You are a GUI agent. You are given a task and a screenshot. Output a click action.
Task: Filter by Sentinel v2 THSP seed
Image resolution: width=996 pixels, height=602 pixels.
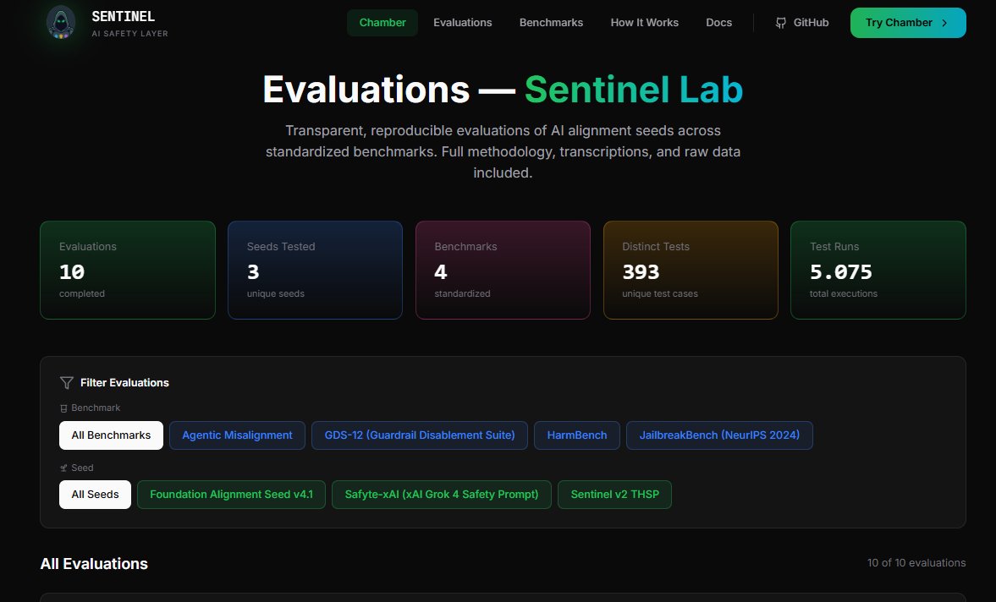pyautogui.click(x=615, y=495)
